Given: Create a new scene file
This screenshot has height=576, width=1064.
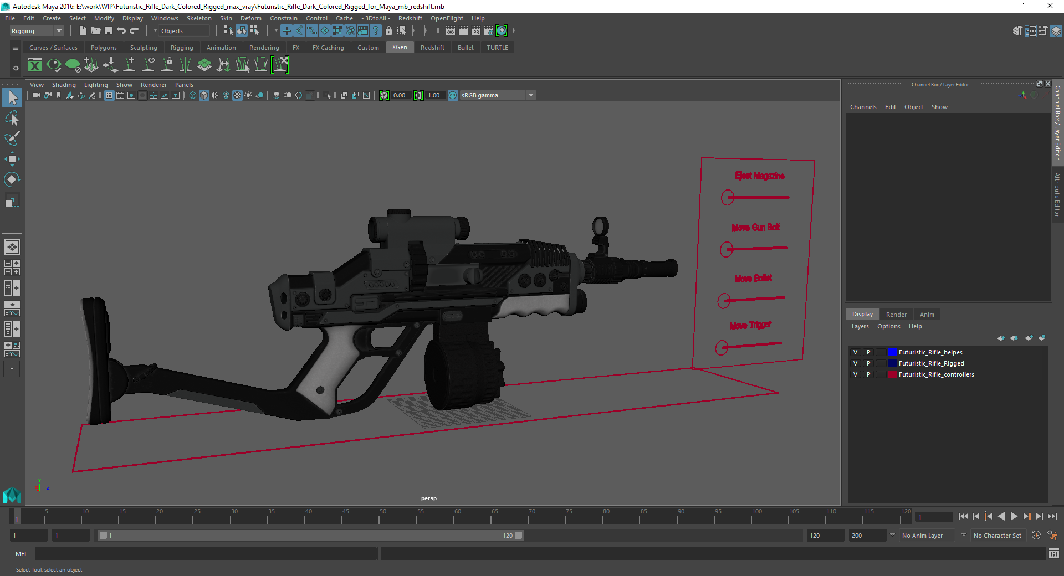Looking at the screenshot, I should (83, 31).
